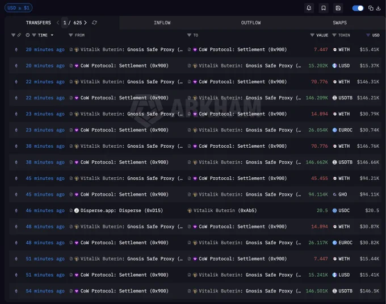
Task: Click the alert bell icon
Action: coord(309,8)
